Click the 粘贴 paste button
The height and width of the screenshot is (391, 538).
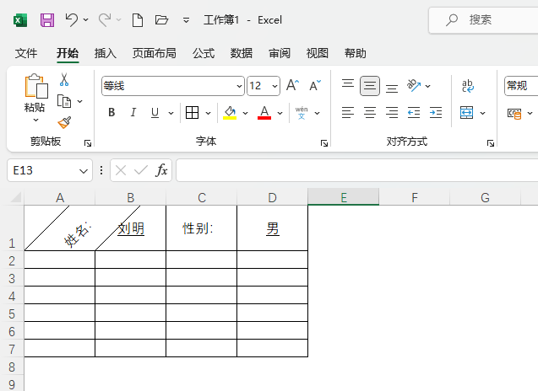(35, 93)
